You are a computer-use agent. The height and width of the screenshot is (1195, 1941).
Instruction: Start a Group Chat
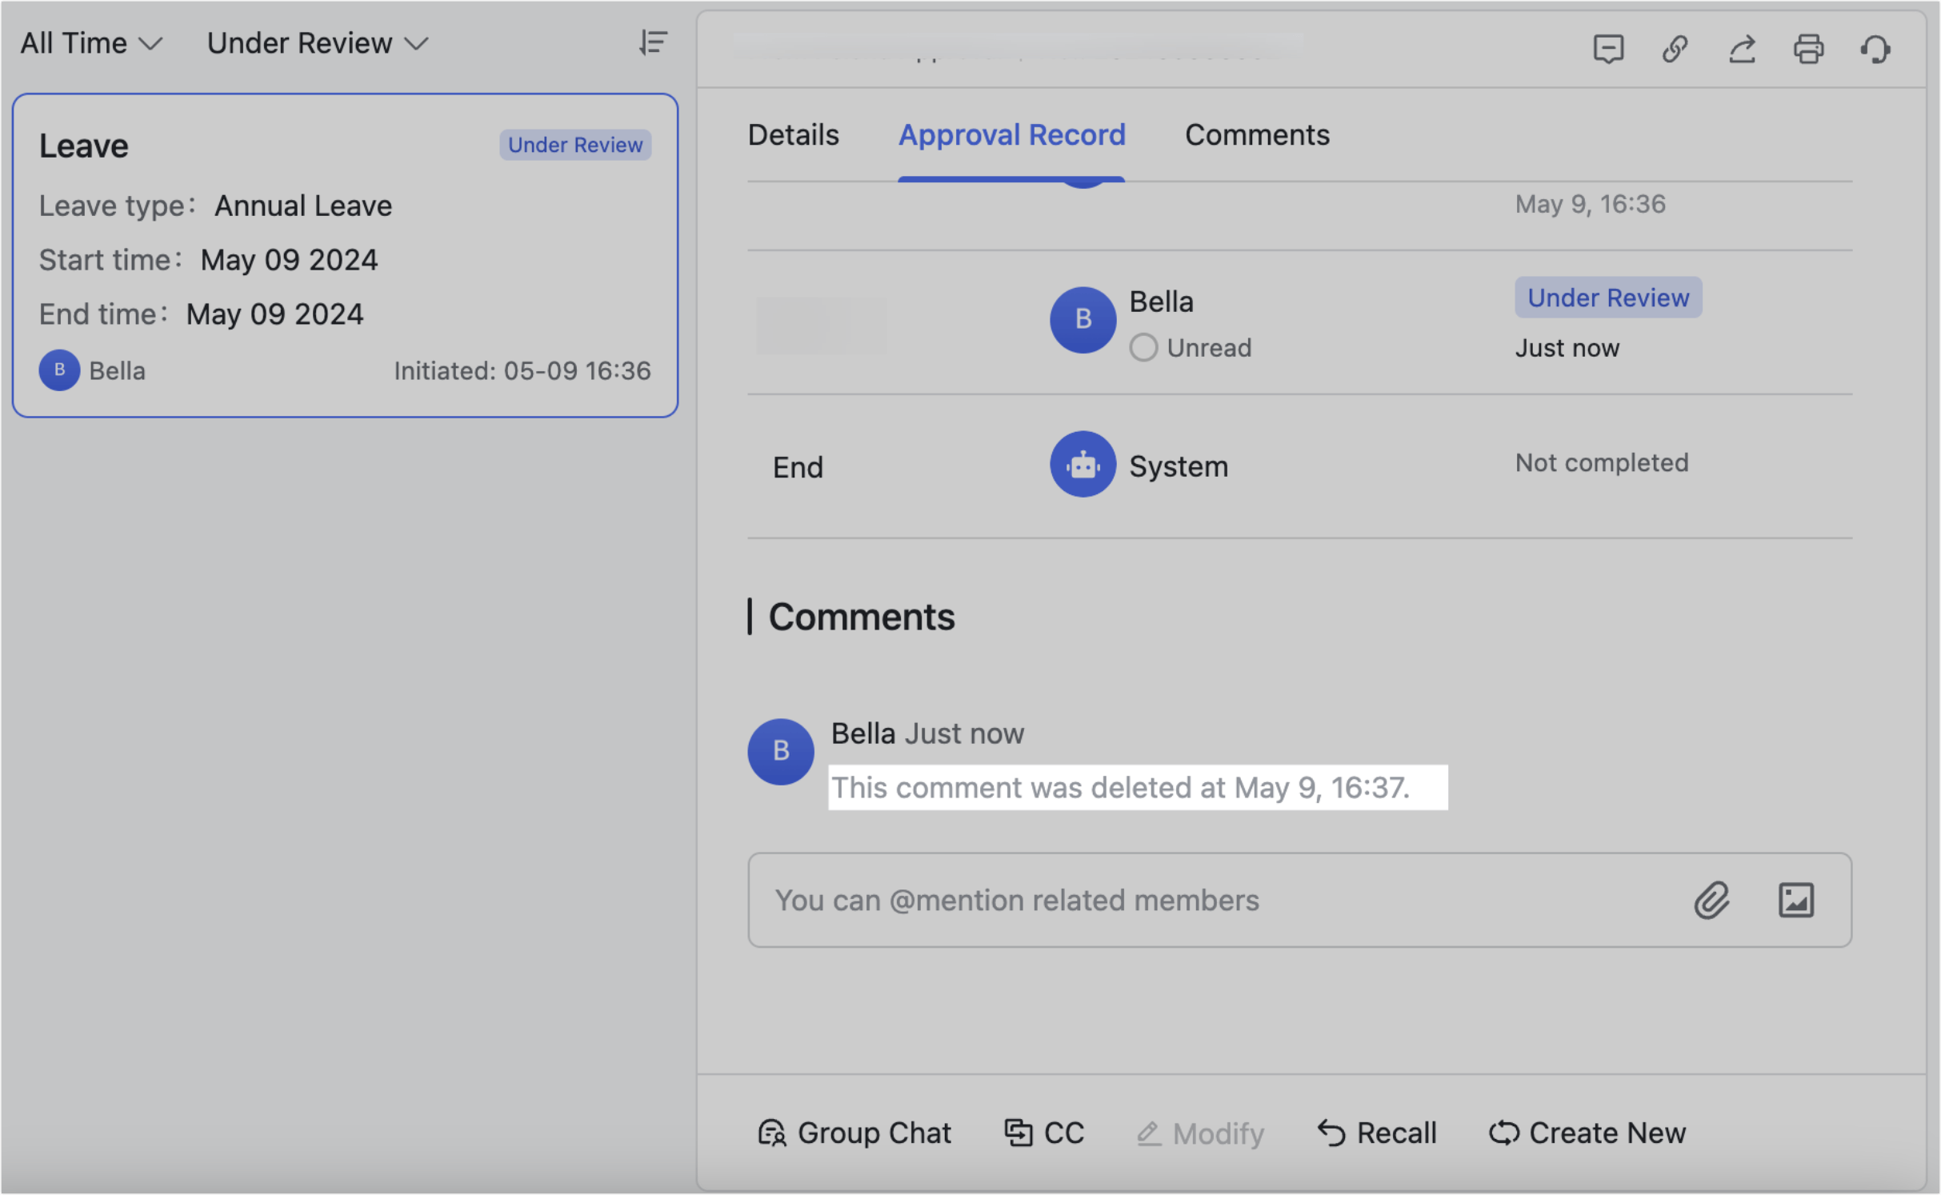(x=854, y=1133)
